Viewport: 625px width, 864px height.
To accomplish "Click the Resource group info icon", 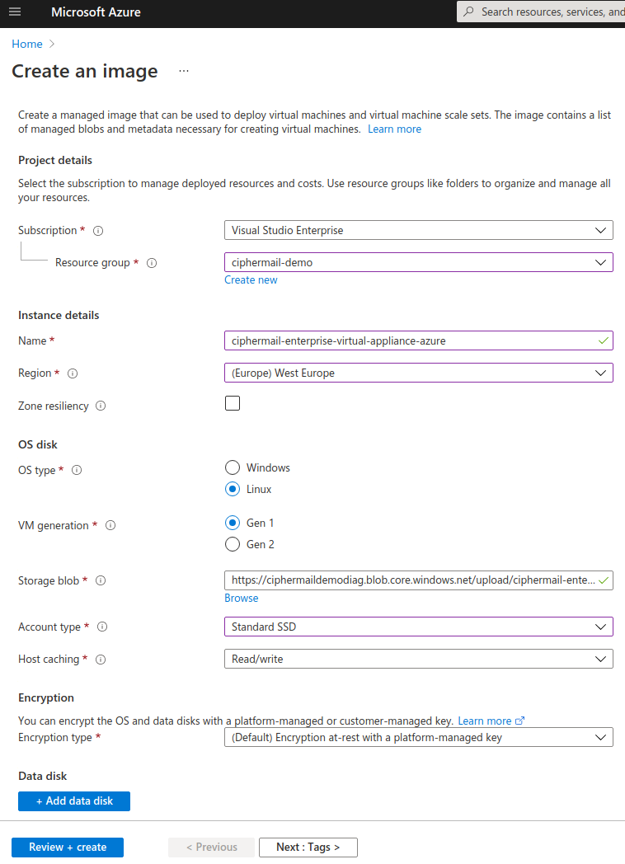I will tap(151, 263).
